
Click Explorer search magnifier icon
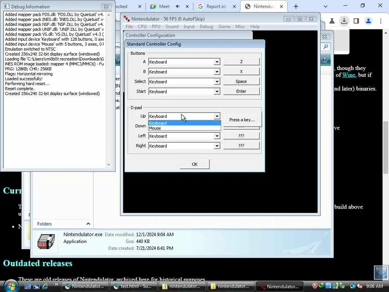(326, 47)
